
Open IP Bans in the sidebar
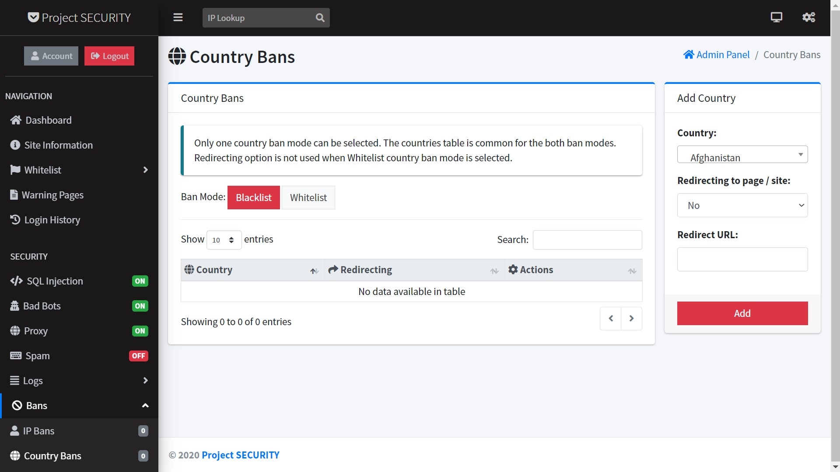click(x=38, y=431)
